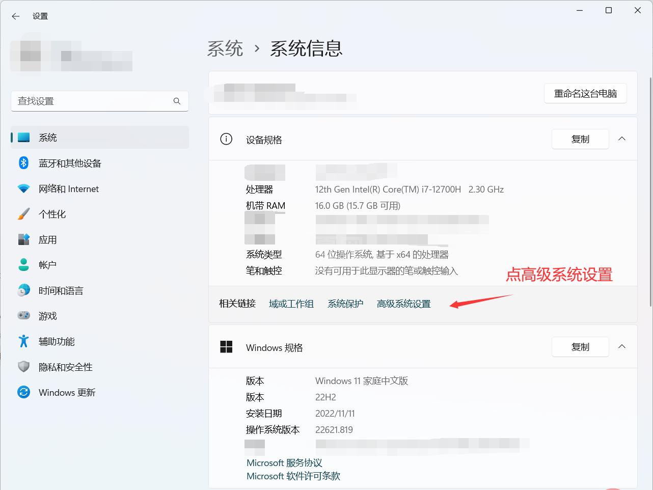653x490 pixels.
Task: Minimize the Settings window
Action: (580, 10)
